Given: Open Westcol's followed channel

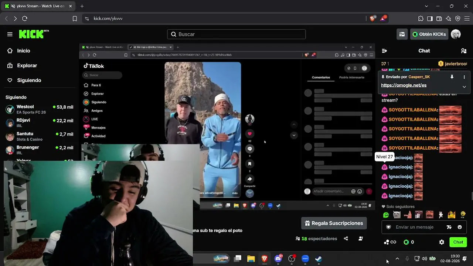Looking at the screenshot, I should [39, 109].
